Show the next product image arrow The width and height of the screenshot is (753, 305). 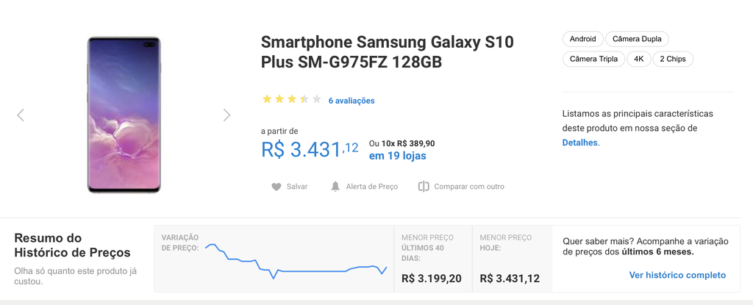226,115
